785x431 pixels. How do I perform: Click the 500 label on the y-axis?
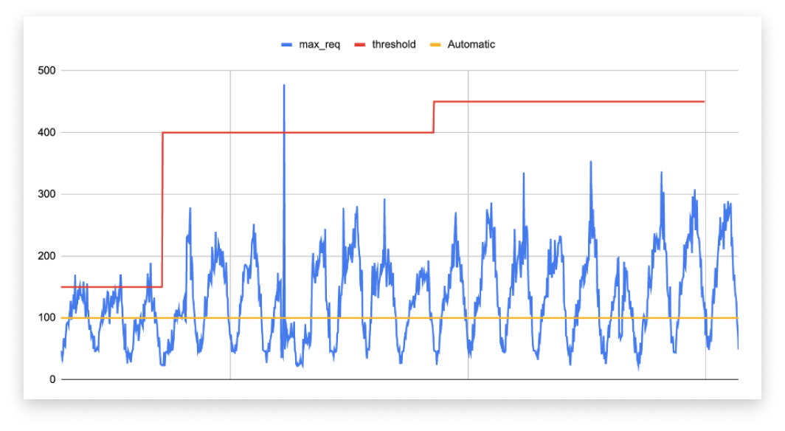point(48,71)
